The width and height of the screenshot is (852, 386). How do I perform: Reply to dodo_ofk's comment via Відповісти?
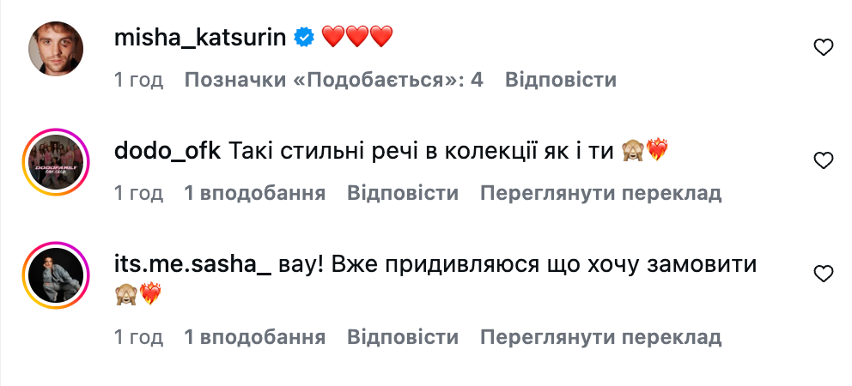403,194
